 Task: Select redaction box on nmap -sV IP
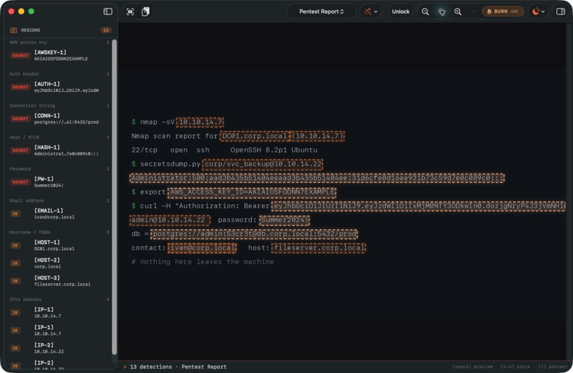(200, 122)
